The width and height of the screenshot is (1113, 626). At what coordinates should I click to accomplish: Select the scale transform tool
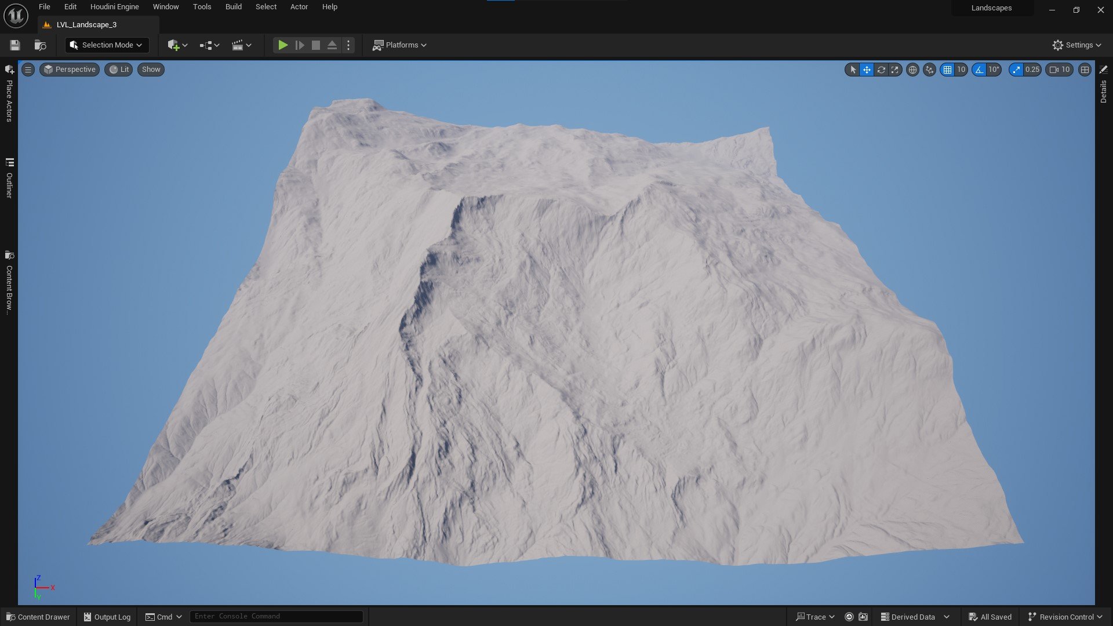pos(895,70)
